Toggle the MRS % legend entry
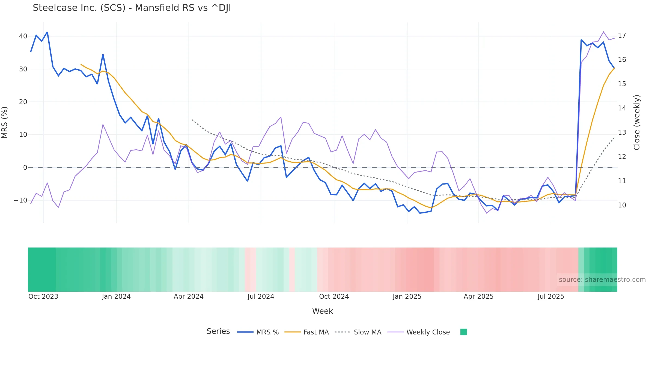 [258, 332]
